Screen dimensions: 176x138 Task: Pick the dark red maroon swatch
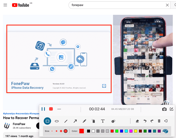(x=140, y=131)
